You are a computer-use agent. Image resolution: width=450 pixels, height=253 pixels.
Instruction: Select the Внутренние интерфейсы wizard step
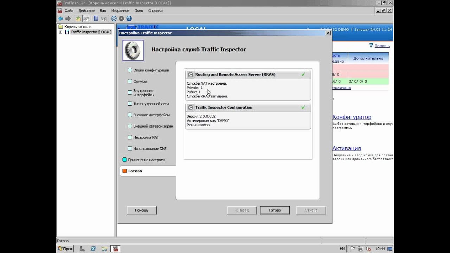(x=141, y=93)
